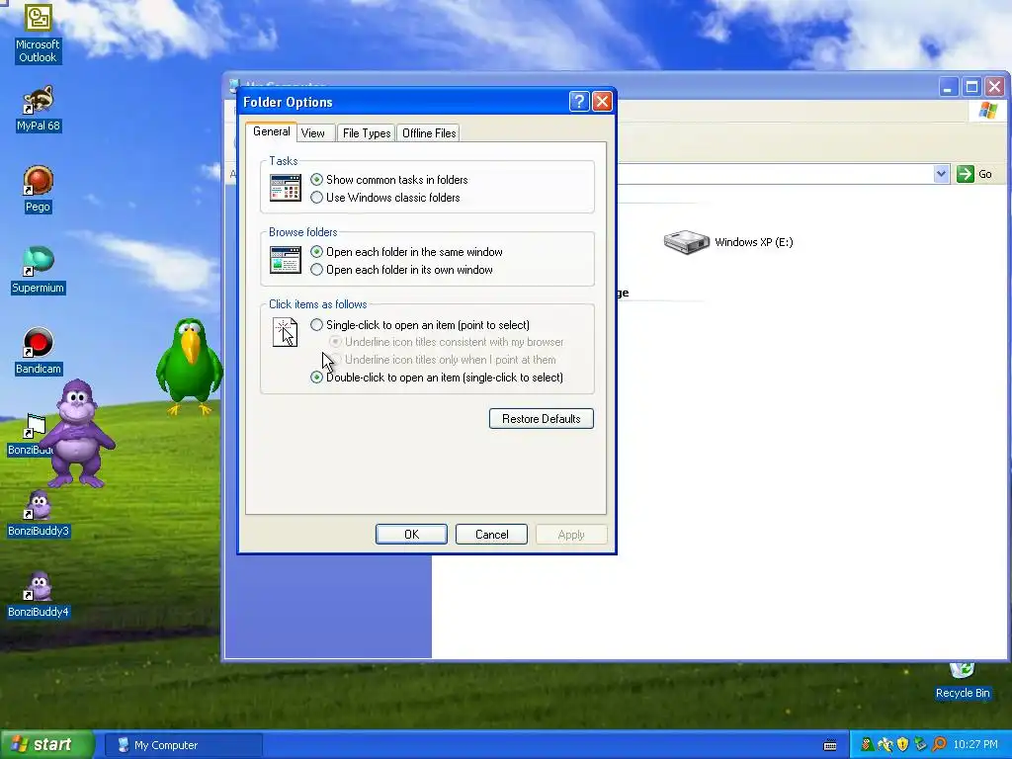Cancel the Folder Options dialog
The height and width of the screenshot is (759, 1012).
[x=491, y=534]
